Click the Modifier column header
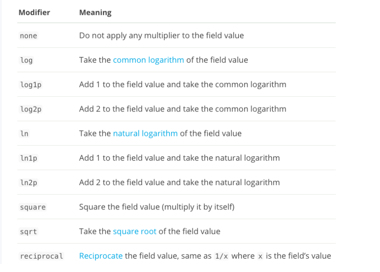This screenshot has width=380, height=272. [x=34, y=13]
